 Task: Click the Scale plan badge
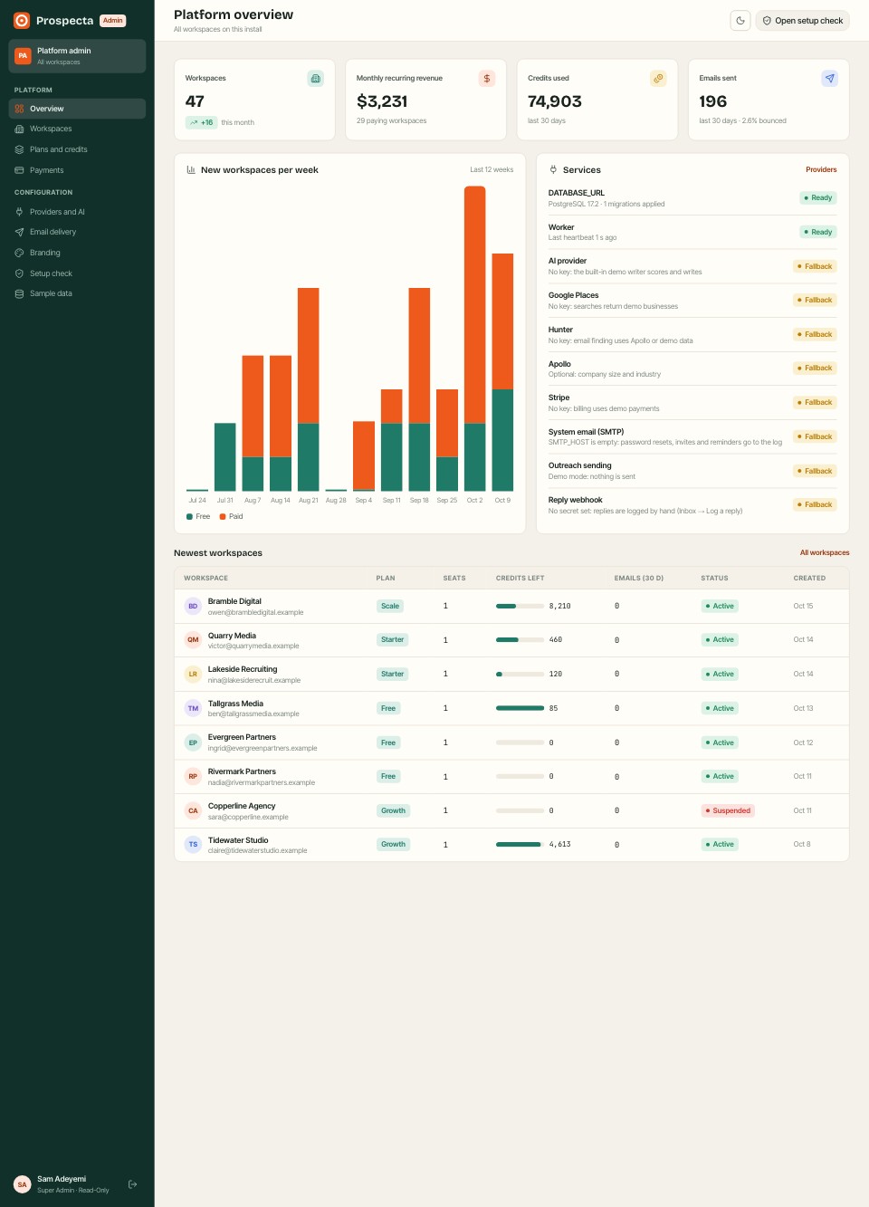tap(390, 606)
